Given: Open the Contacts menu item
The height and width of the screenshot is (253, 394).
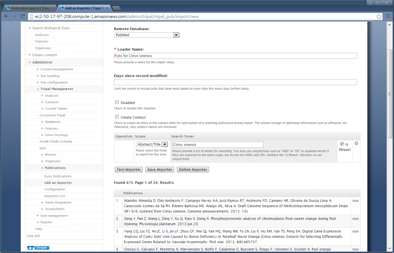Looking at the screenshot, I should click(x=52, y=102).
